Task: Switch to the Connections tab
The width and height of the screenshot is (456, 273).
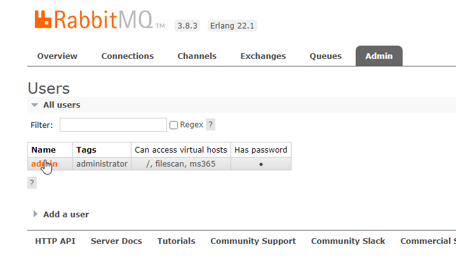Action: 128,56
